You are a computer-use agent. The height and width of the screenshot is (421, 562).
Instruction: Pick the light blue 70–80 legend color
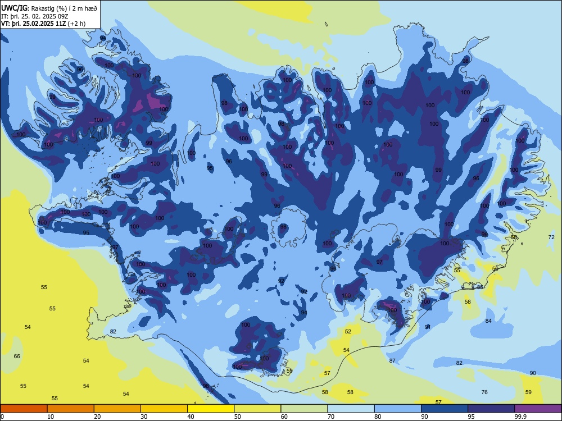point(351,409)
